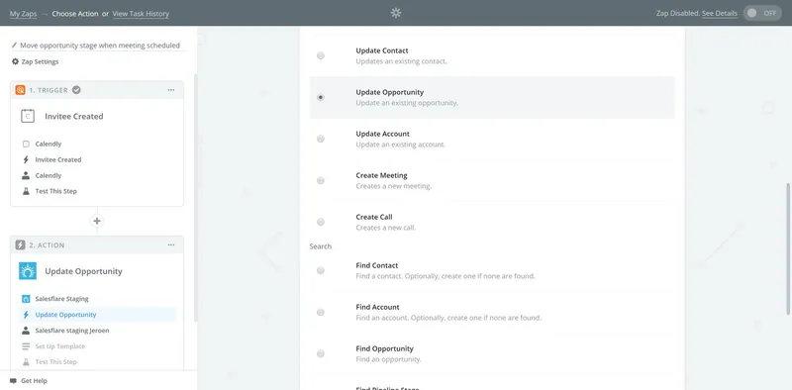The height and width of the screenshot is (390, 792).
Task: Select the Update Contact radio button
Action: pyautogui.click(x=321, y=55)
